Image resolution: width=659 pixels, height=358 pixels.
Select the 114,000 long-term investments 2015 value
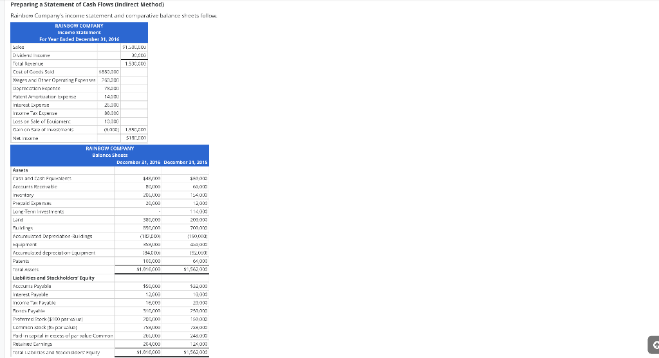200,211
